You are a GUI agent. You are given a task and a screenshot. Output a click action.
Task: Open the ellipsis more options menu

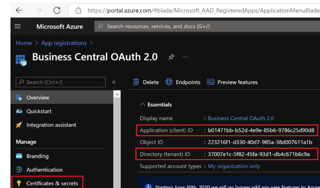pos(185,57)
